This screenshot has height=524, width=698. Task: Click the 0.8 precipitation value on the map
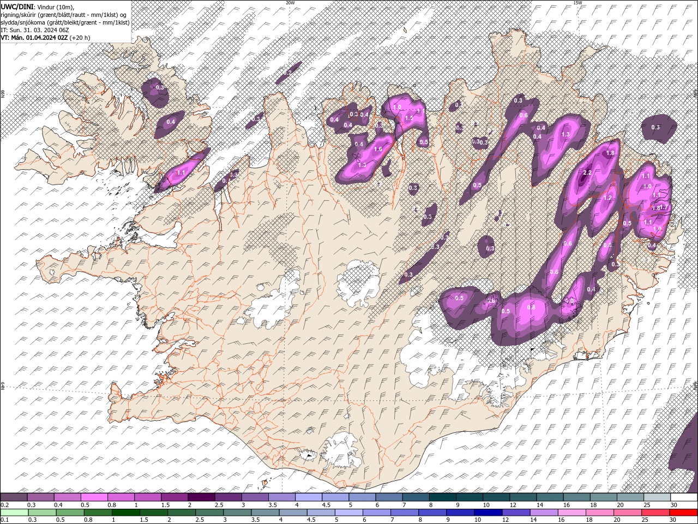point(532,307)
